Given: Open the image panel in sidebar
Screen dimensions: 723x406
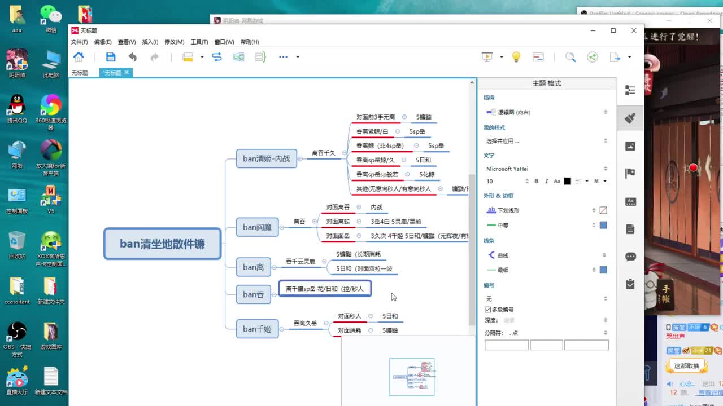Looking at the screenshot, I should tap(630, 146).
